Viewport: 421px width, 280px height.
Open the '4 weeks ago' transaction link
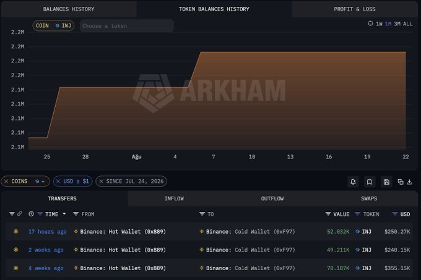click(x=46, y=268)
